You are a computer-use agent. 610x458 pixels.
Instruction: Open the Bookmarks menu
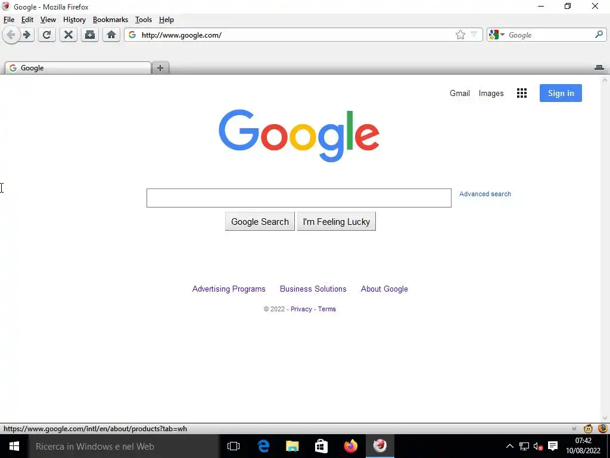point(110,20)
